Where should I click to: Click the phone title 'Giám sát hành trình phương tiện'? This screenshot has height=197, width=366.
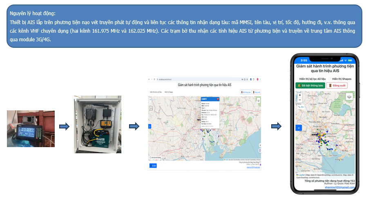click(325, 66)
